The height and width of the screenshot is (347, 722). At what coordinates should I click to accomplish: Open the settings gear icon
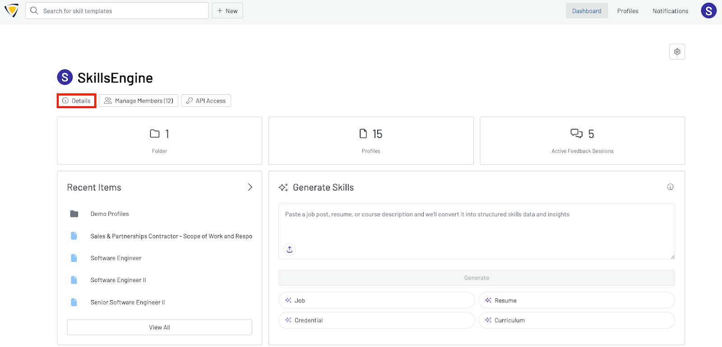(x=677, y=52)
